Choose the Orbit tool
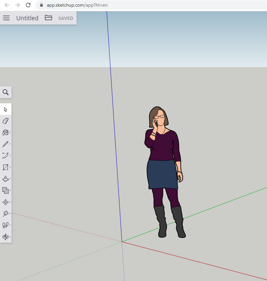This screenshot has height=281, width=267. coord(6,237)
